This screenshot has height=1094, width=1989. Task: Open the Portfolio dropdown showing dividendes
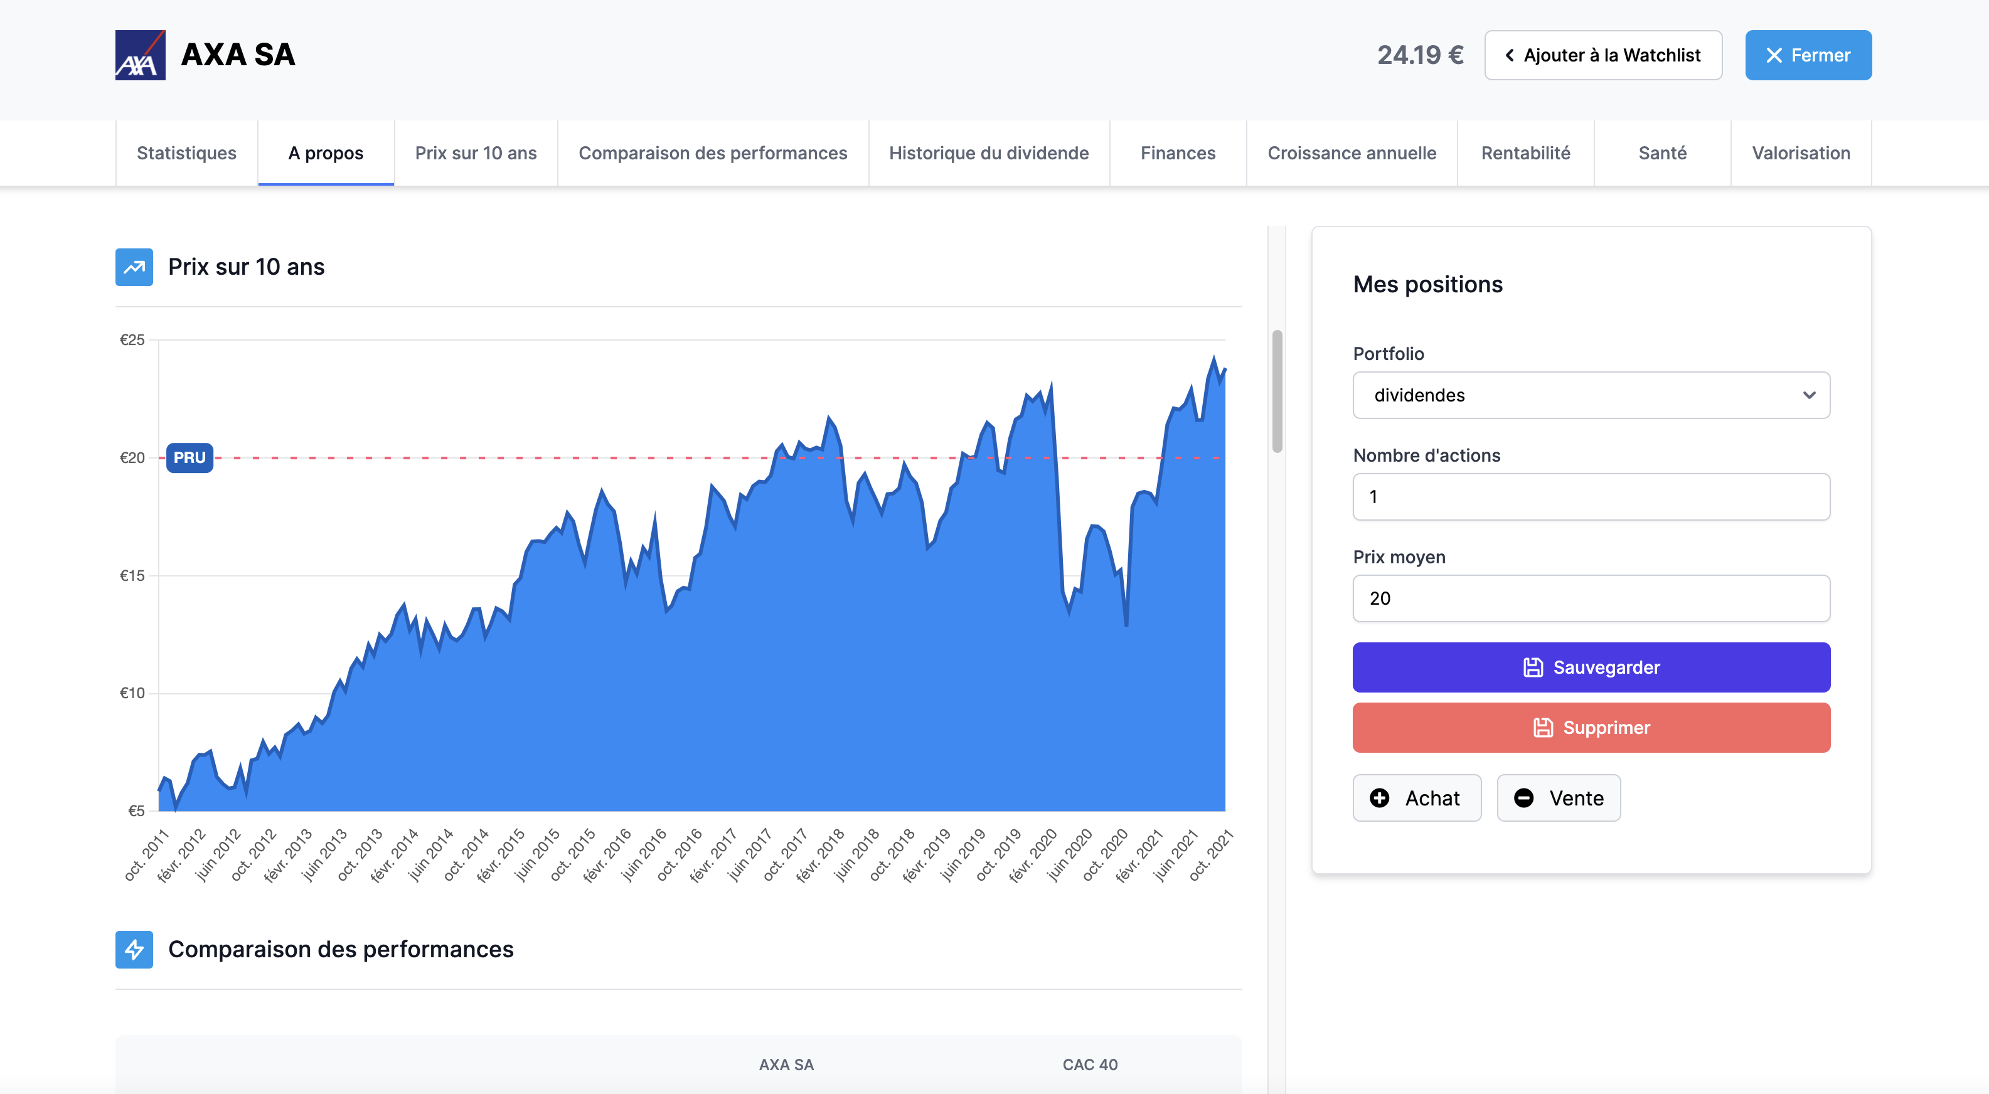coord(1591,395)
